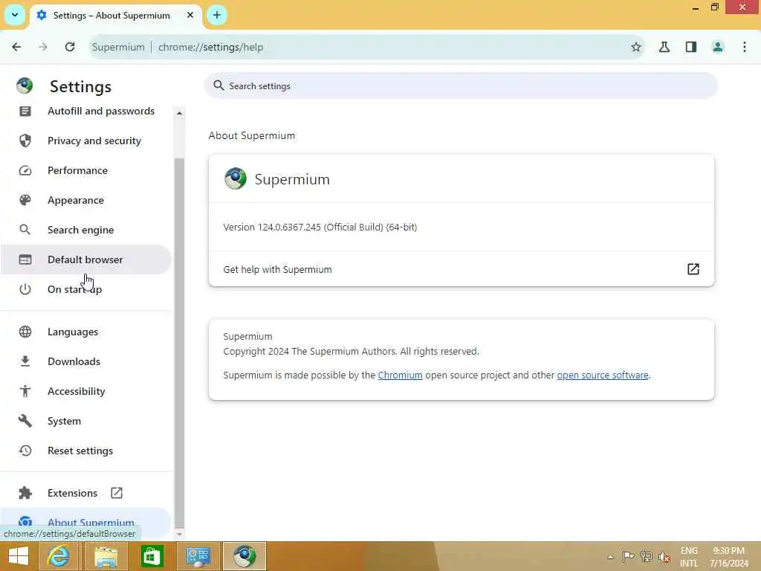Open the open source software link

click(x=602, y=375)
